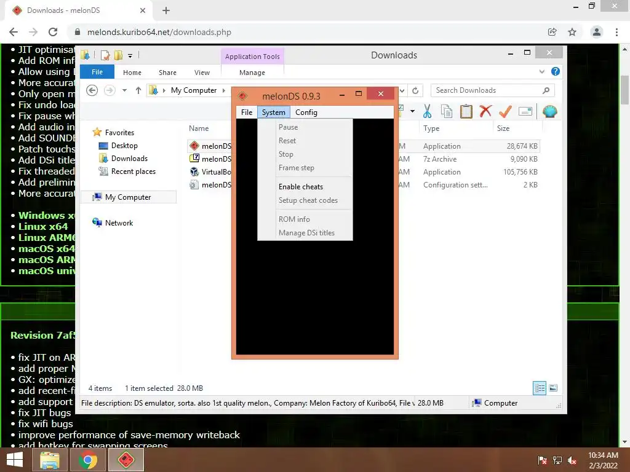The height and width of the screenshot is (472, 630).
Task: Open the Share ribbon tab
Action: point(167,73)
